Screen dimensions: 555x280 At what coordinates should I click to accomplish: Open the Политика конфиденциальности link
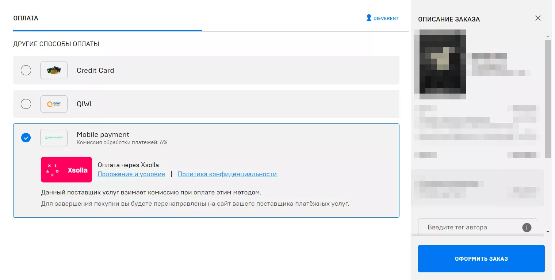click(x=227, y=174)
